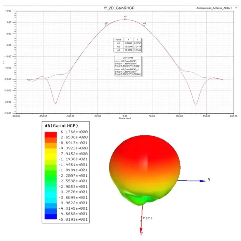Click Archimedean_Antenna_ADKv1 design label
This screenshot has height=241, width=241.
click(x=214, y=8)
